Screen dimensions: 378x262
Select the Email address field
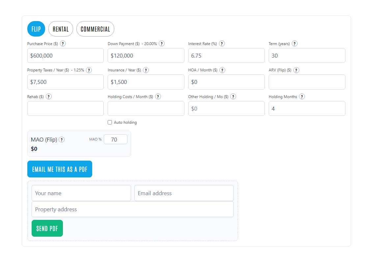(x=184, y=193)
